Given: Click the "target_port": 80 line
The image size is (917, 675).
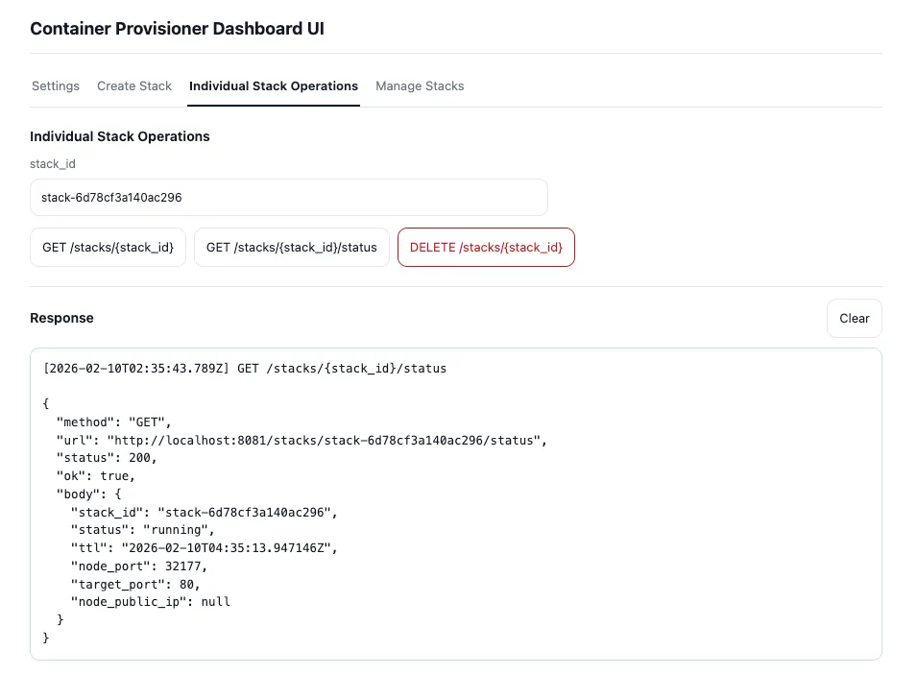Looking at the screenshot, I should (135, 584).
